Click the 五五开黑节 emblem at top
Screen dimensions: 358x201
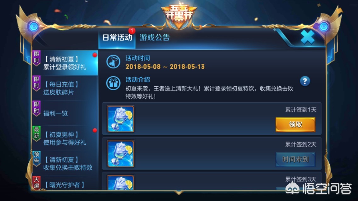click(x=179, y=16)
